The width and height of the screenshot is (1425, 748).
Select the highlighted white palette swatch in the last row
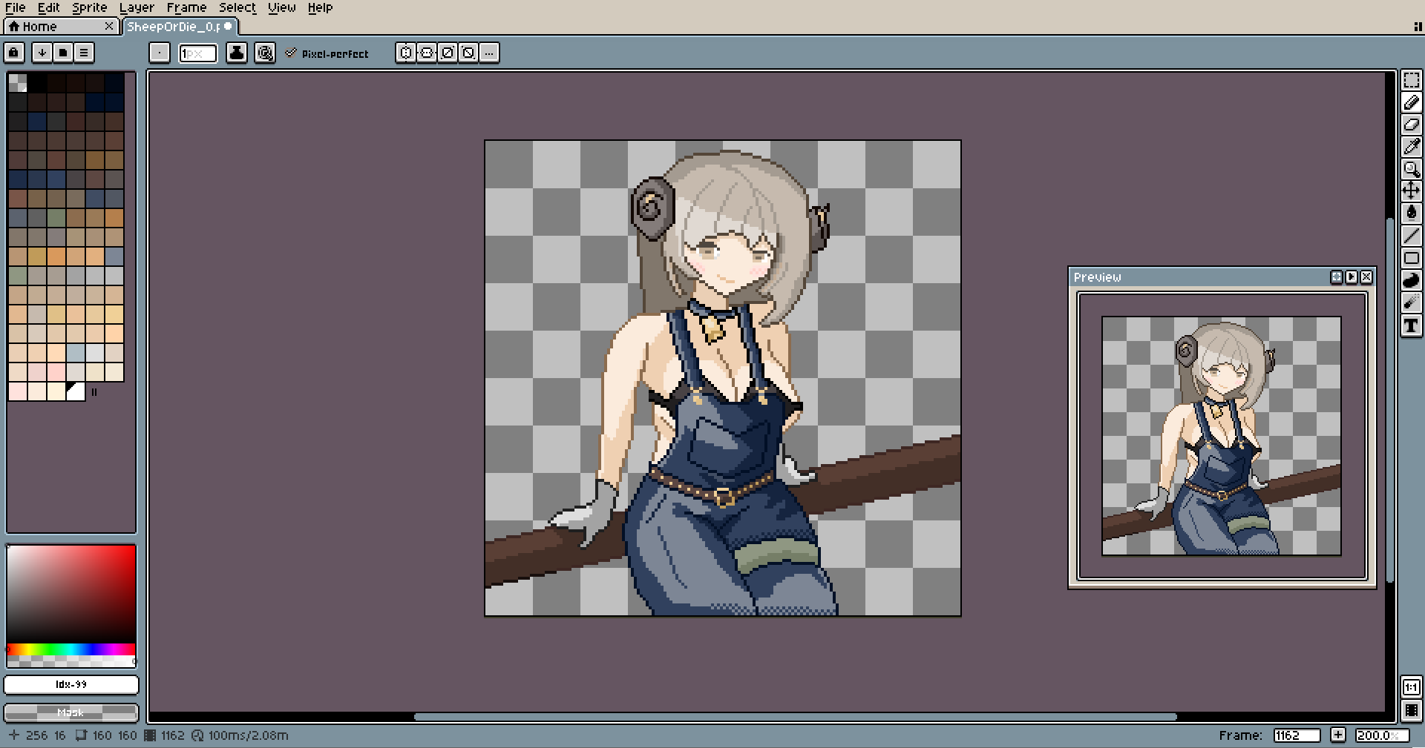[76, 391]
